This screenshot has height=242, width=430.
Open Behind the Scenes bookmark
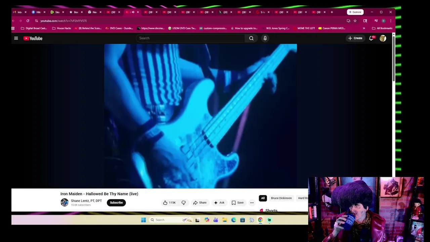[x=88, y=28]
